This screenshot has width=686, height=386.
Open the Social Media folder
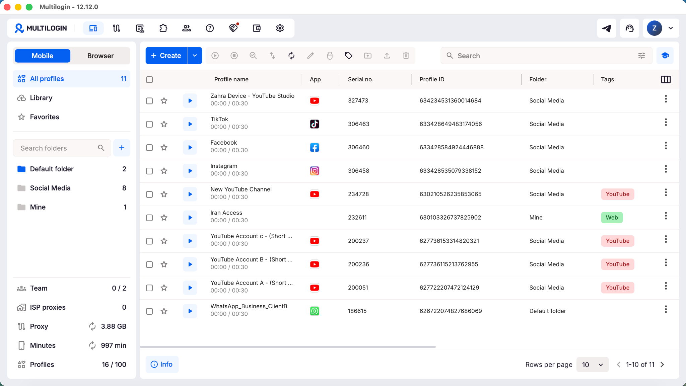click(71, 188)
